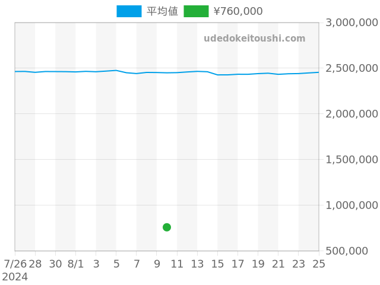Select the 3,000,000 y-axis label
This screenshot has height=285, width=380.
click(x=352, y=23)
